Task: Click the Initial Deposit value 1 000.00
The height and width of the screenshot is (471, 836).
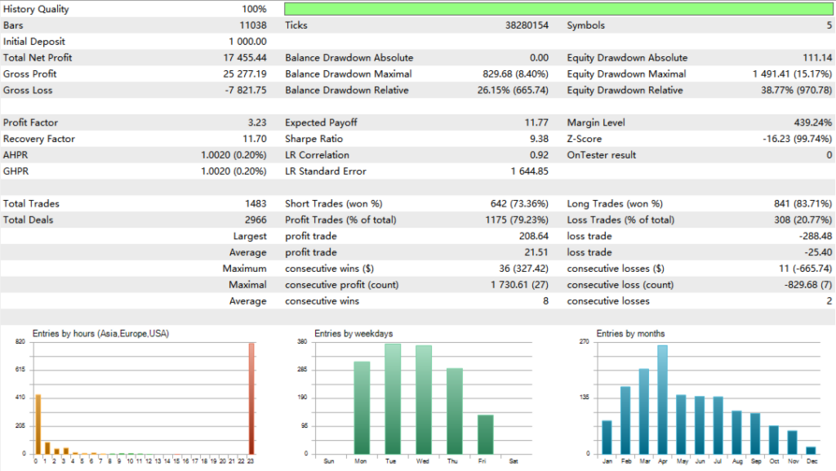Action: tap(247, 42)
